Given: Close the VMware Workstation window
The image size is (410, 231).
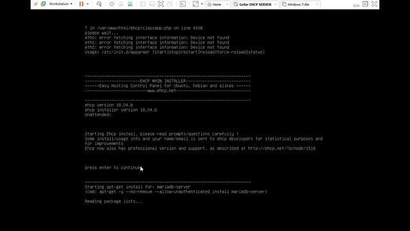Looking at the screenshot, I should coord(374,4).
